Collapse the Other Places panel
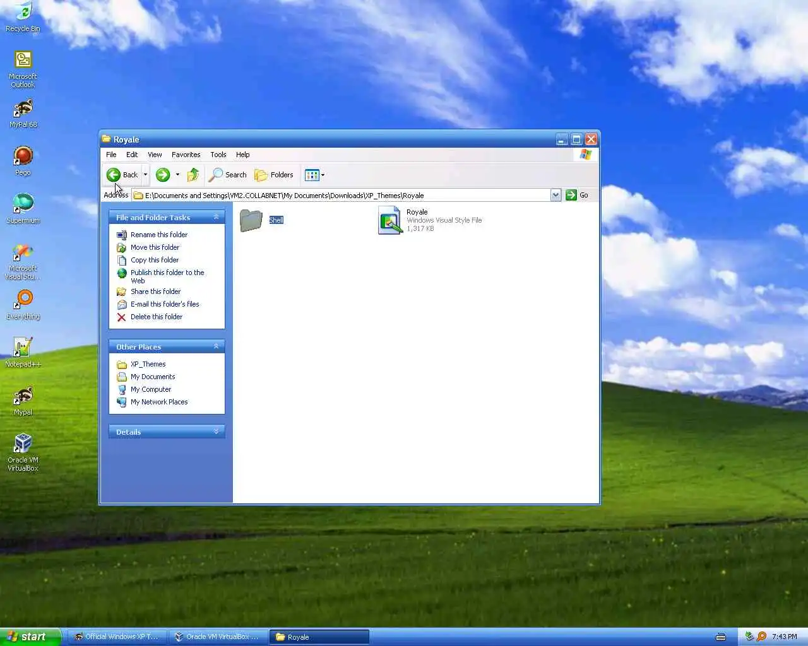Image resolution: width=808 pixels, height=646 pixels. 216,346
